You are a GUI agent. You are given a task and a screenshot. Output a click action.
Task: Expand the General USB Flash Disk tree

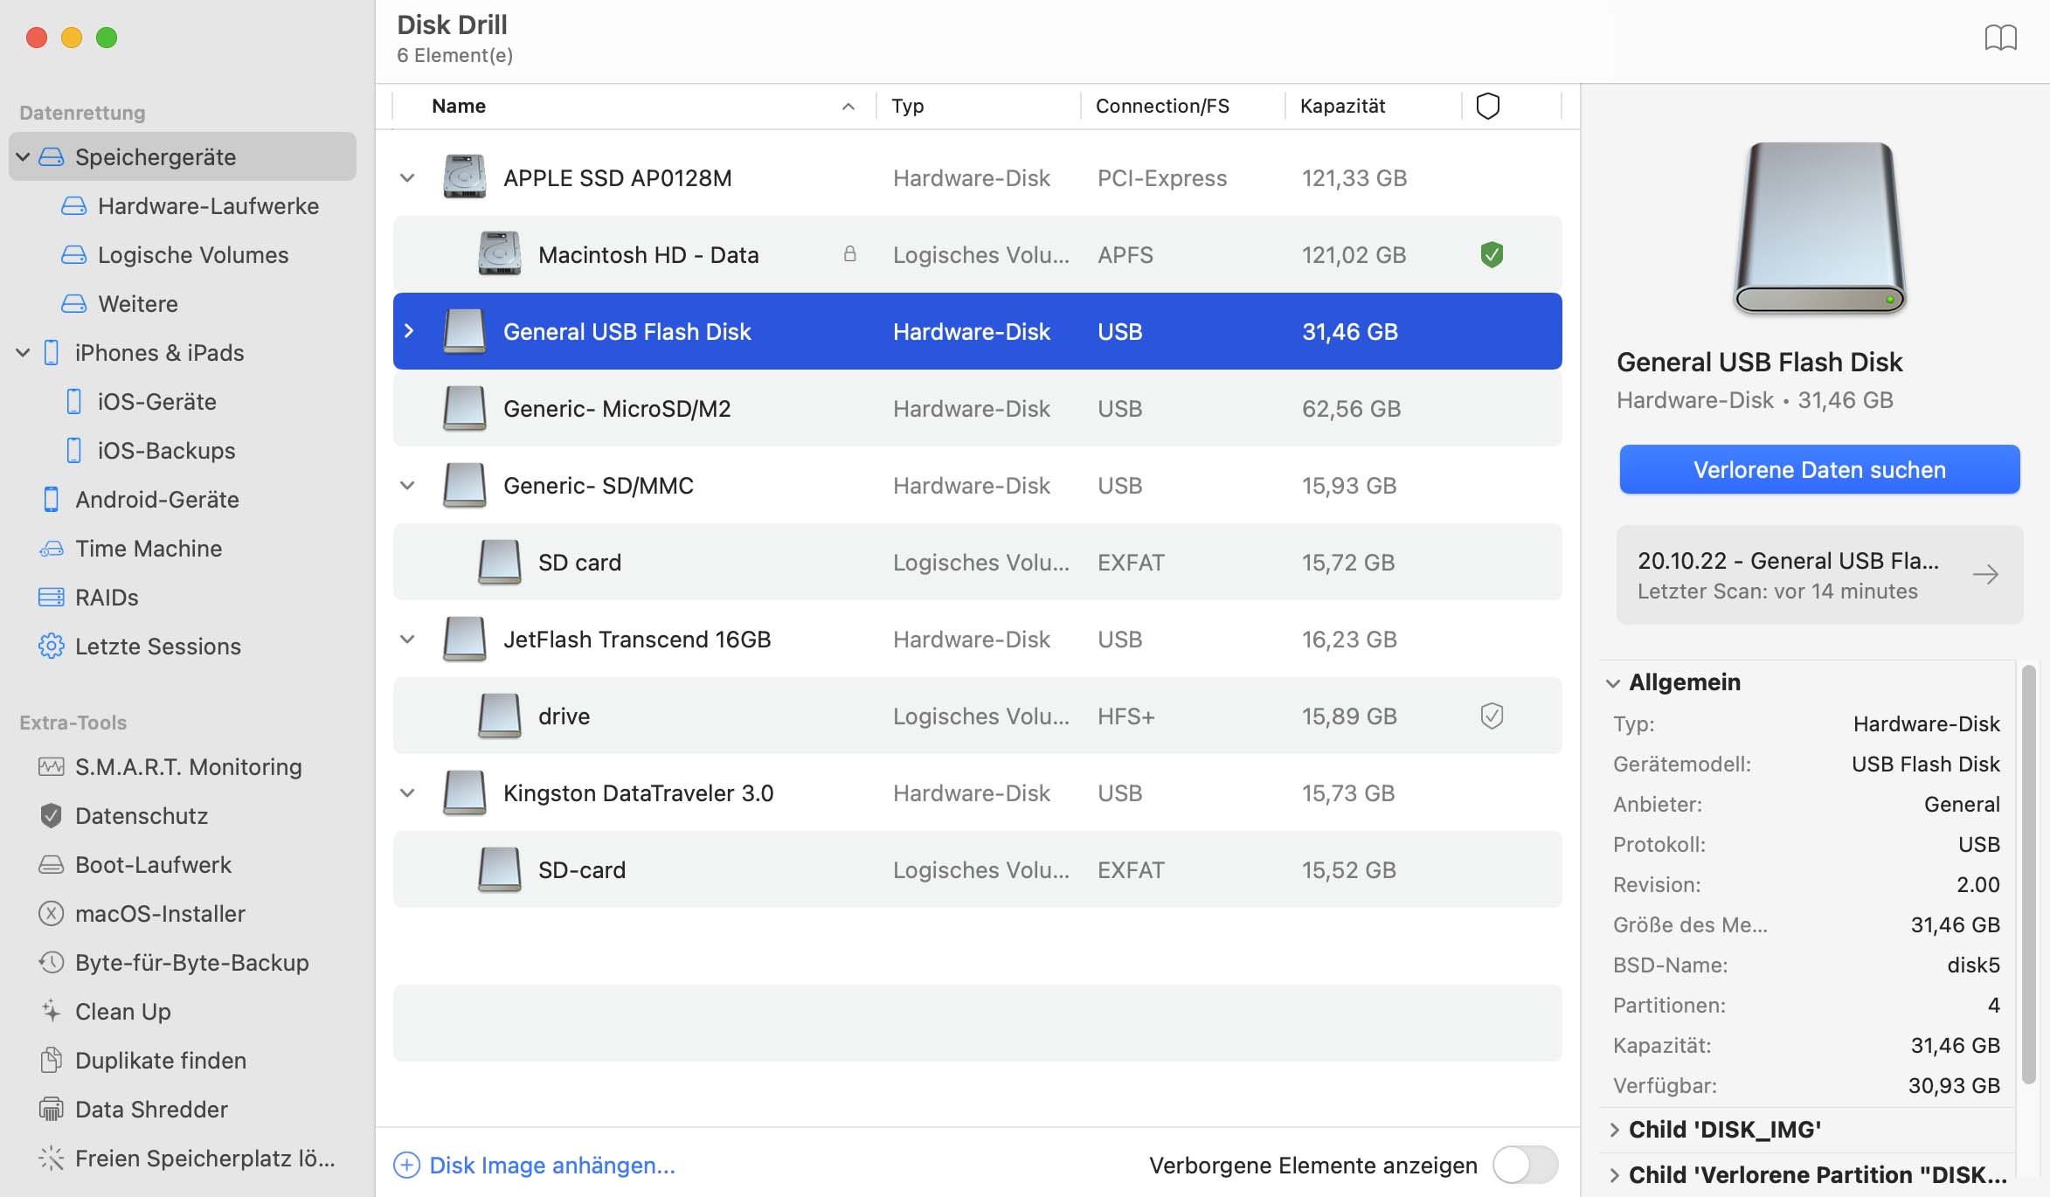[x=411, y=329]
